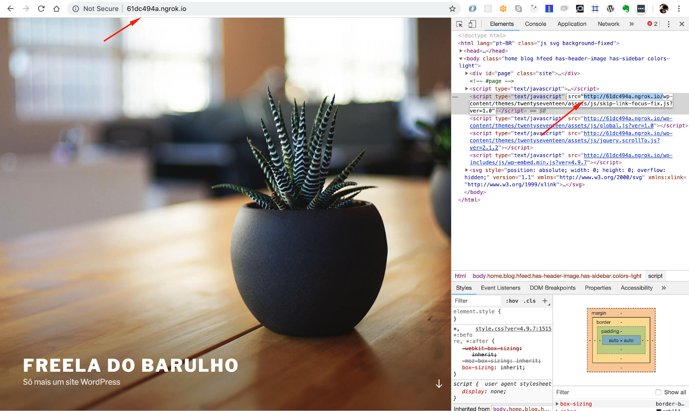The image size is (689, 411).
Task: Open the orange accessibility extension icon
Action: (503, 9)
